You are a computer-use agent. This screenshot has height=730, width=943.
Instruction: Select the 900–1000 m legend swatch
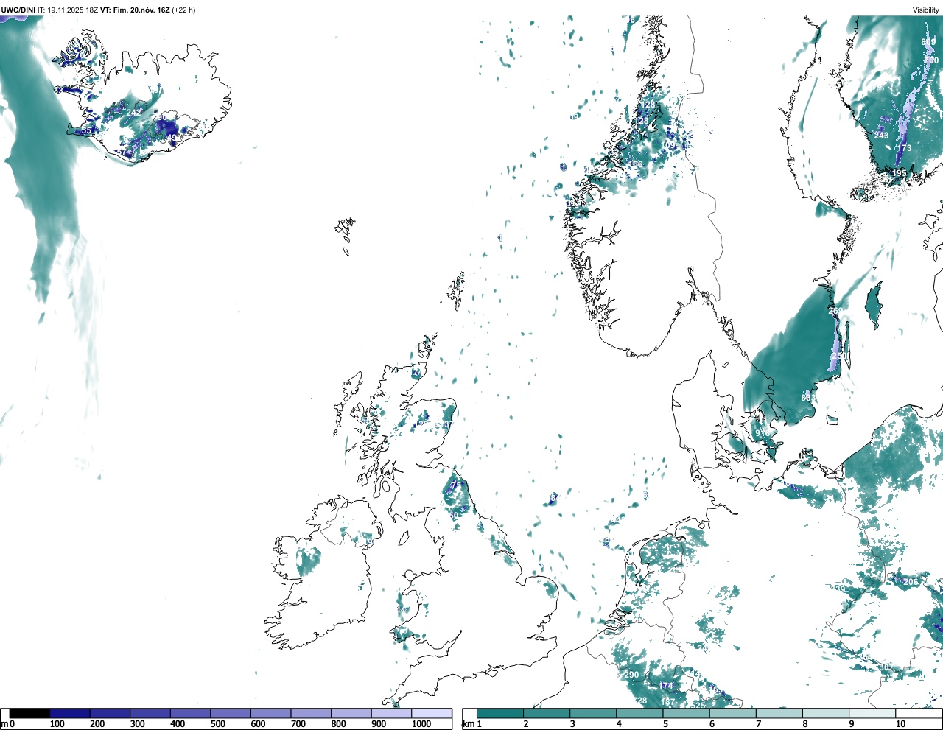click(x=391, y=713)
